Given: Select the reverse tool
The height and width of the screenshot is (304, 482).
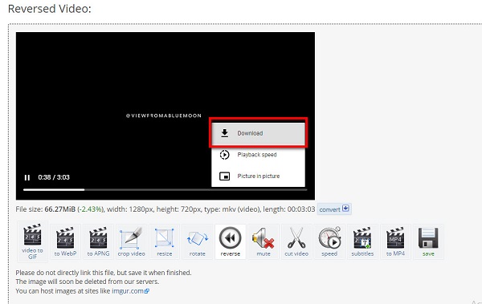Looking at the screenshot, I should pyautogui.click(x=231, y=241).
